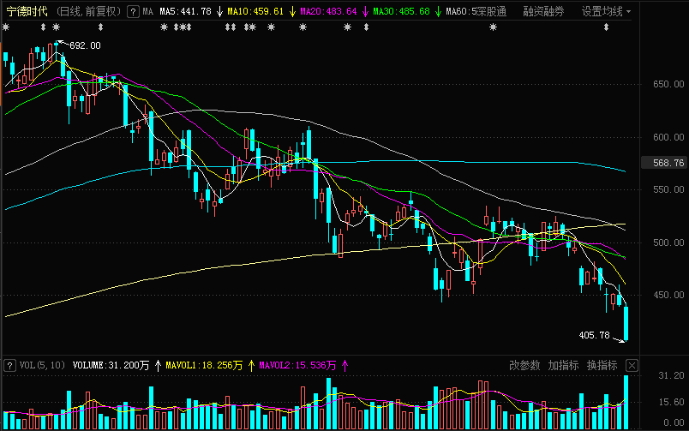
Task: Select the 深股通 tag
Action: (490, 12)
